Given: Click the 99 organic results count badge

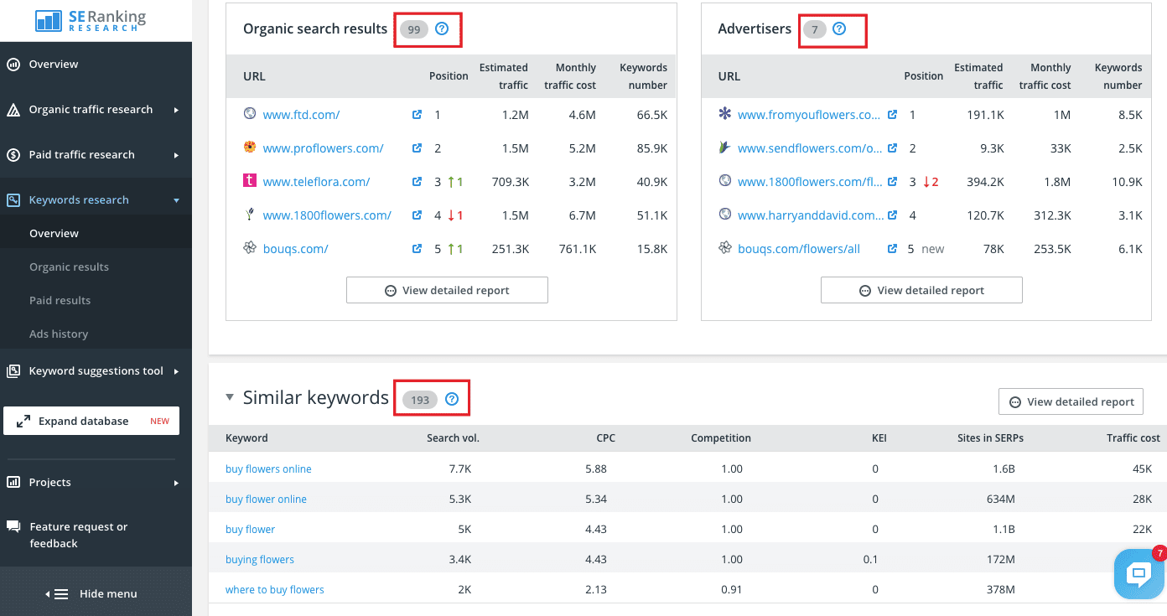Looking at the screenshot, I should (x=414, y=29).
